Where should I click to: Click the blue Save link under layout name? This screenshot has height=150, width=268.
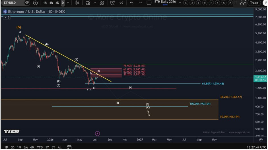tap(165, 5)
